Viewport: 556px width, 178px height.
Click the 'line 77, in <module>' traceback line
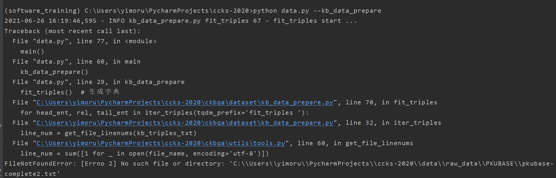pyautogui.click(x=116, y=41)
